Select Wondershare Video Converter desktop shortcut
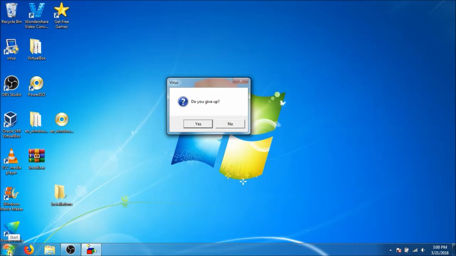Screen dimensions: 456x256 pos(37,16)
